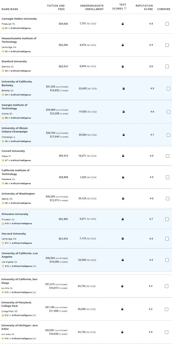Click the Test Scores help question-mark icon
The image size is (172, 344).
[x=125, y=8]
